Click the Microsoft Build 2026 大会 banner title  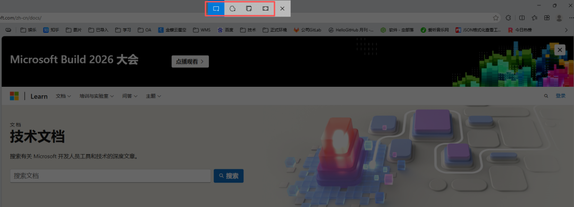point(74,59)
